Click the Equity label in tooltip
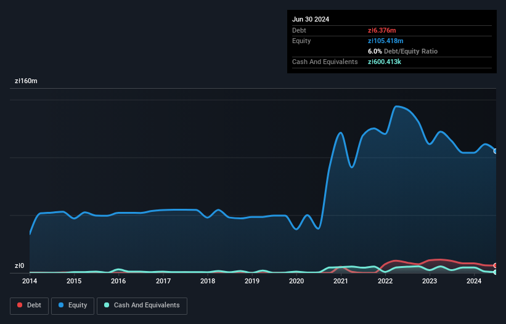This screenshot has width=506, height=324. [301, 41]
